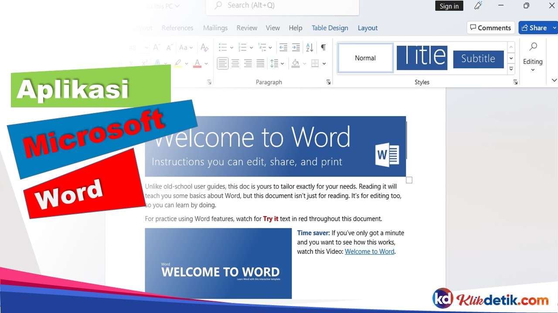This screenshot has height=313, width=558.
Task: Open the highlight color dropdown arrow
Action: [x=187, y=64]
